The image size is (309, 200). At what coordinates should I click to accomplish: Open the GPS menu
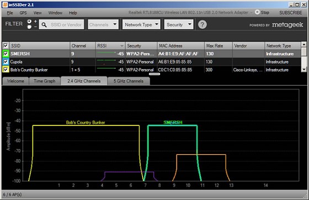(23, 13)
